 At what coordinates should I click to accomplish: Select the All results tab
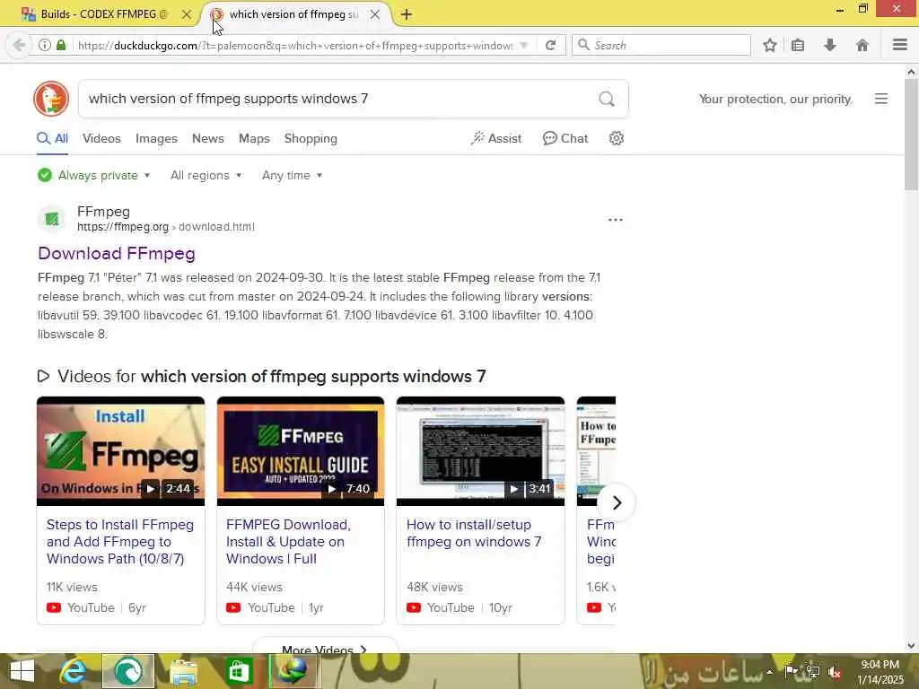(x=53, y=138)
